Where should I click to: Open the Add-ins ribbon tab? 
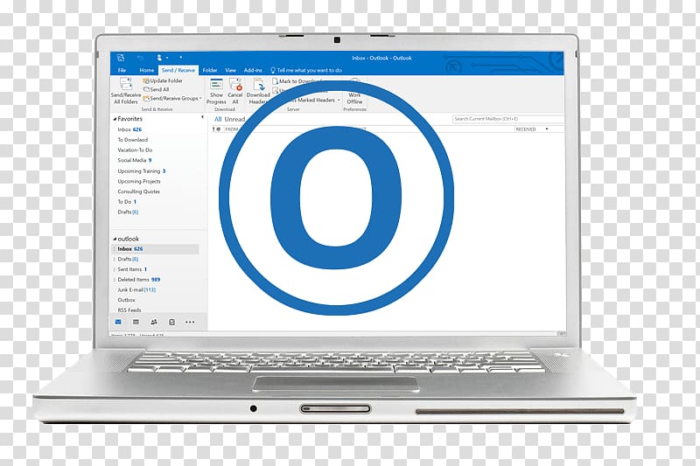coord(253,70)
